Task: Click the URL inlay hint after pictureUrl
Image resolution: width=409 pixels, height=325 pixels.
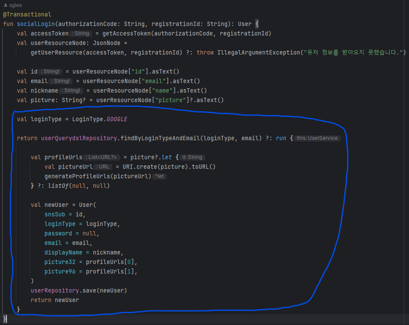Action: (103, 167)
